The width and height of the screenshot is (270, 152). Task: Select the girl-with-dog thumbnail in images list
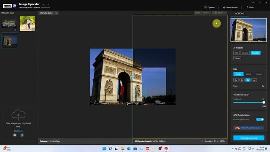tap(27, 24)
